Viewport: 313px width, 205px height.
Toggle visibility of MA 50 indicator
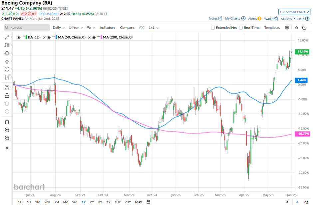click(x=49, y=37)
